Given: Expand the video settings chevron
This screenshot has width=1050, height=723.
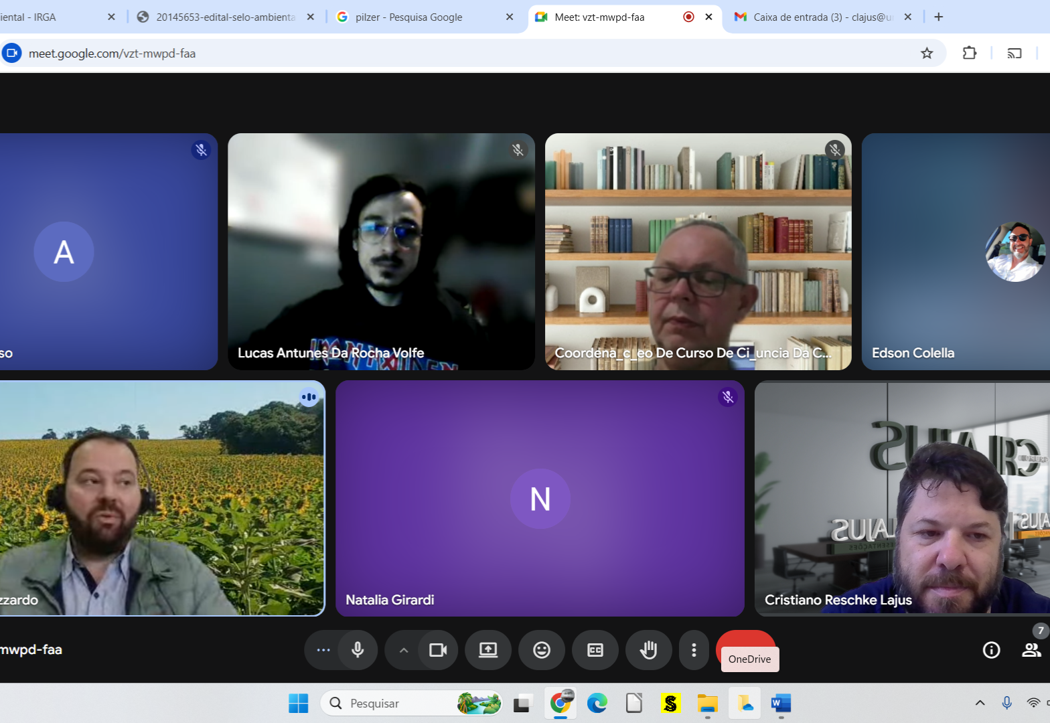Looking at the screenshot, I should (404, 650).
